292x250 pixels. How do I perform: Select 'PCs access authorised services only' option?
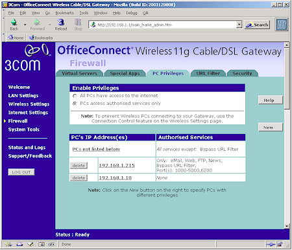75,104
